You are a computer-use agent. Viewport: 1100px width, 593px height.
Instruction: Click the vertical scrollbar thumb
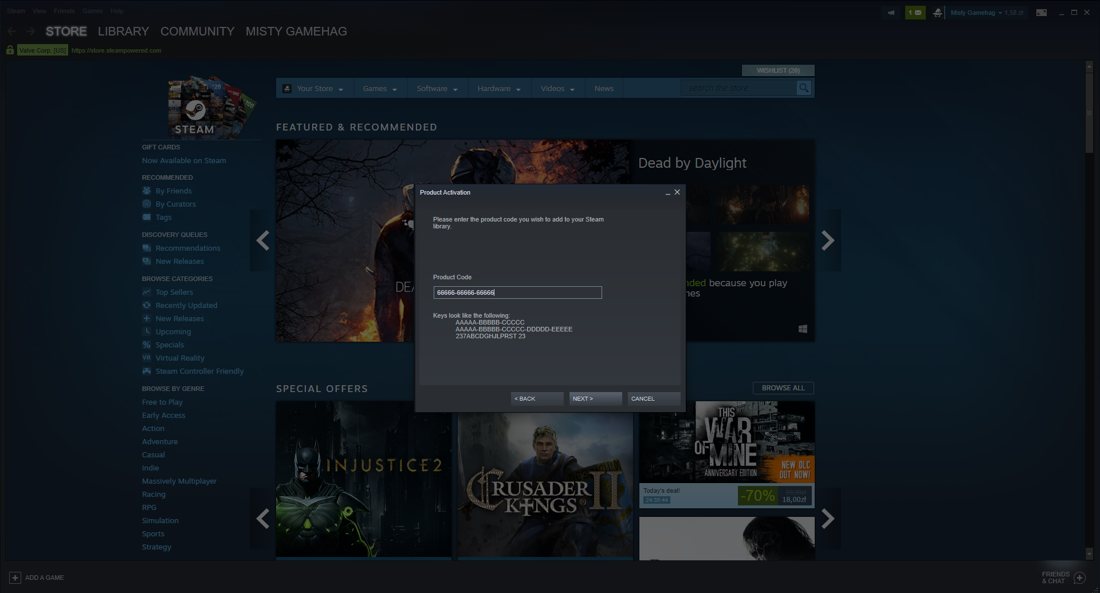[1090, 112]
